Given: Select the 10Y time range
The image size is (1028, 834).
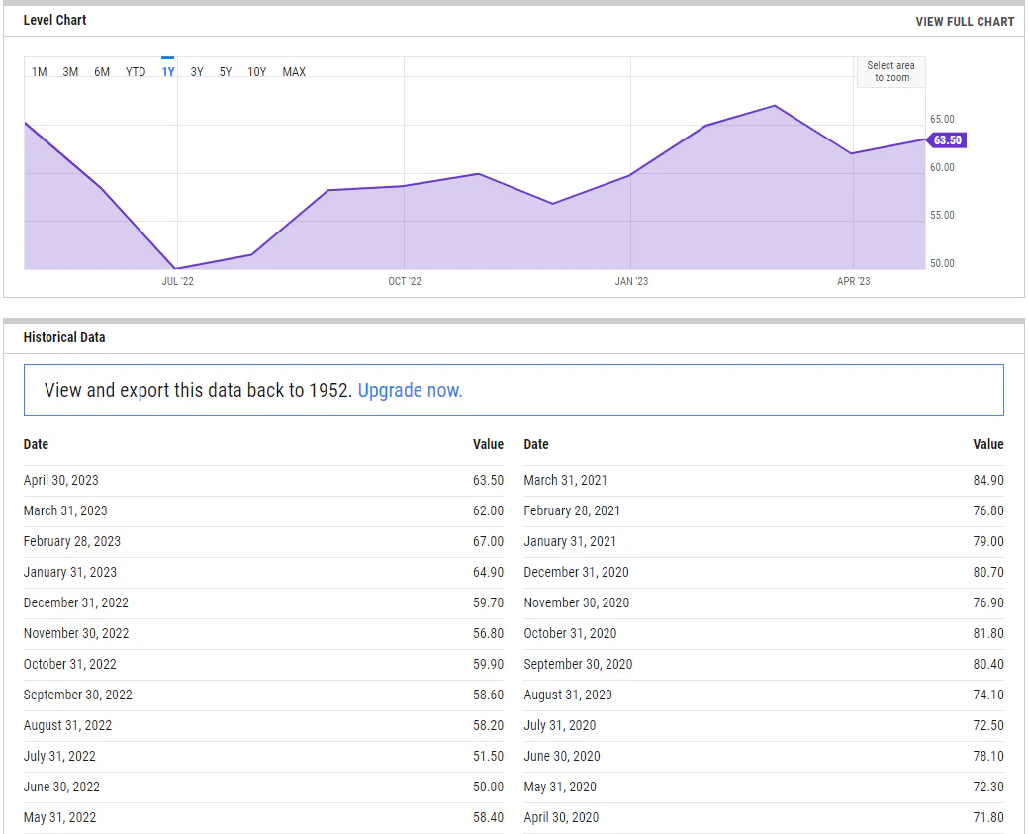Looking at the screenshot, I should pyautogui.click(x=257, y=72).
